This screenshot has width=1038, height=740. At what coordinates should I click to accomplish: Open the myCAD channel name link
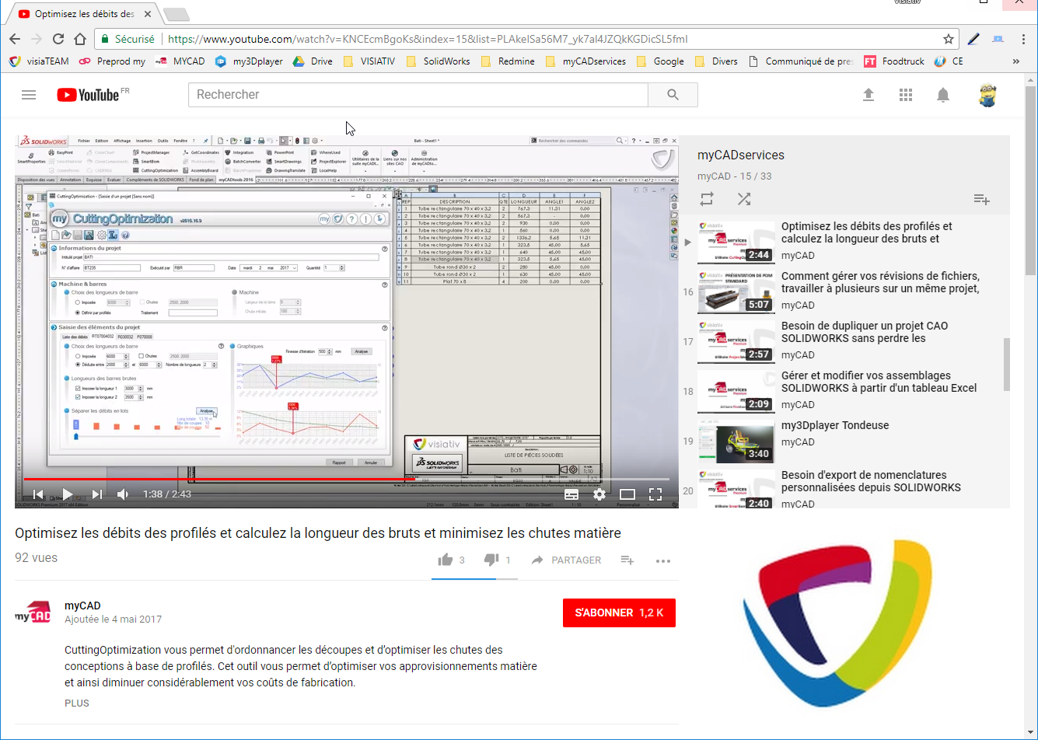[82, 606]
